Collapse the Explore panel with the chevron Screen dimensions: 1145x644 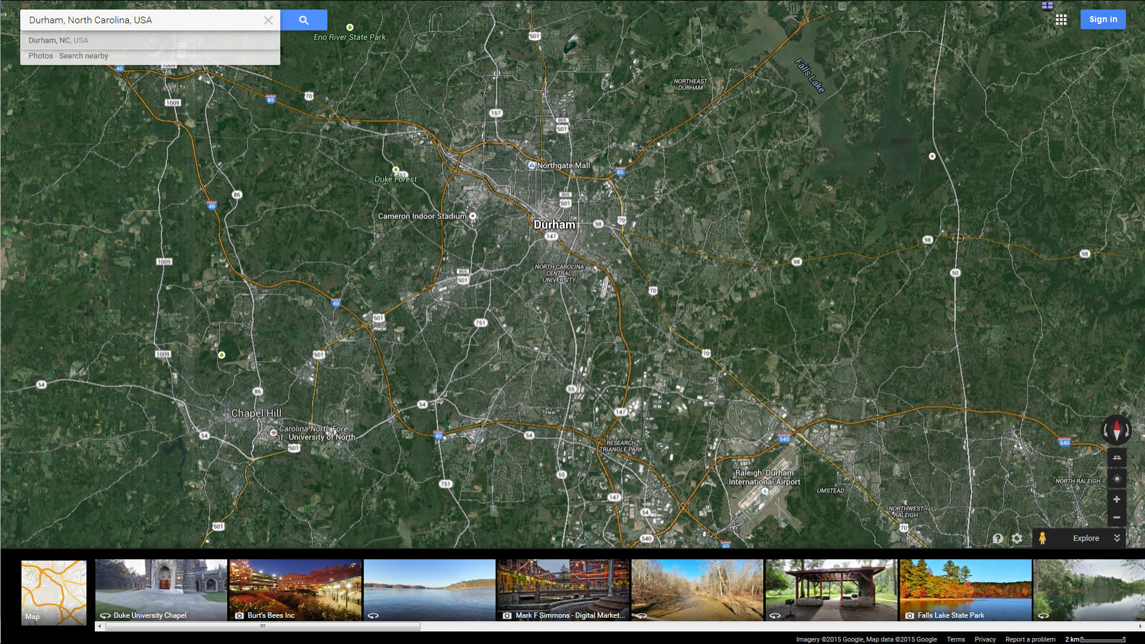(x=1117, y=538)
